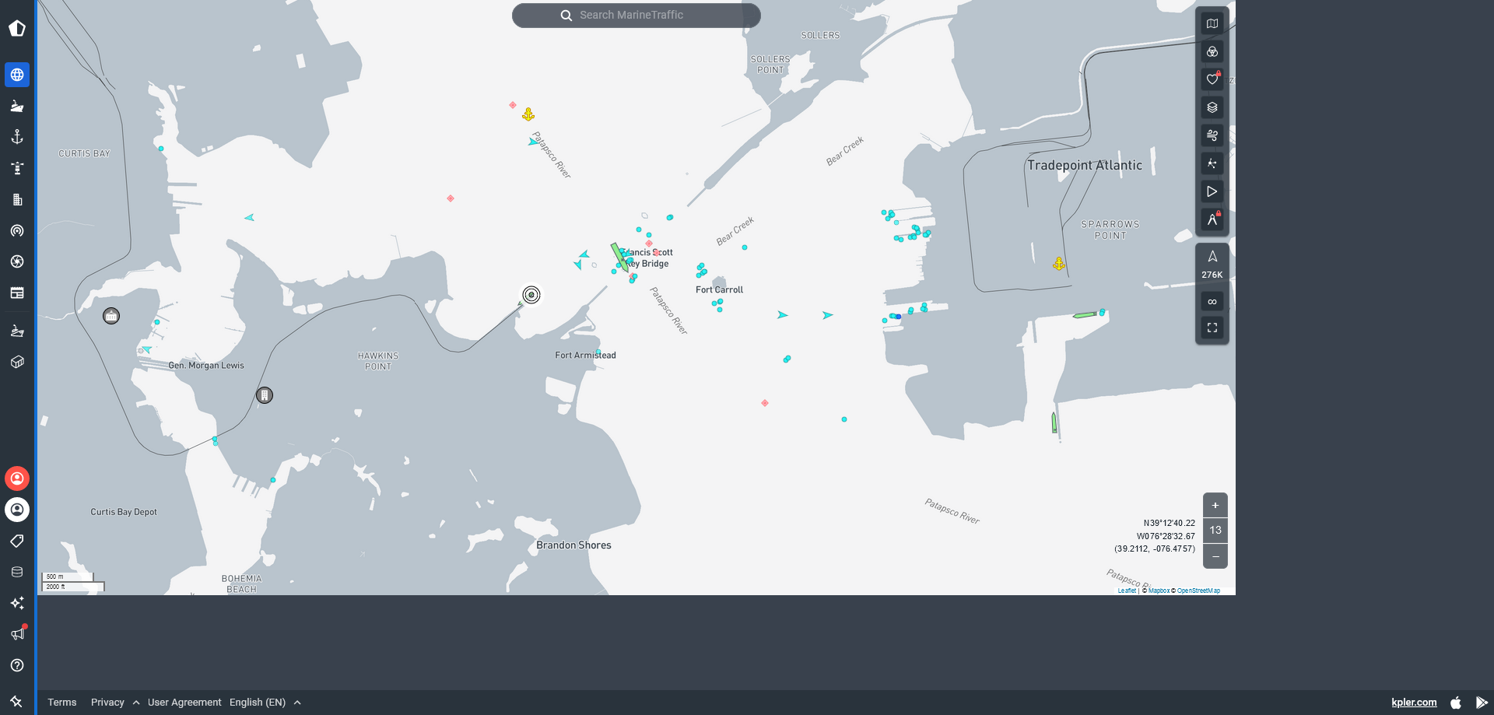This screenshot has height=715, width=1494.
Task: Open the kpler.com link
Action: pyautogui.click(x=1414, y=703)
